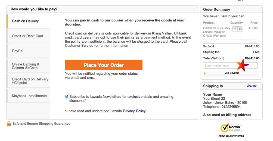Open the About SSL Certificates link

coord(231,136)
